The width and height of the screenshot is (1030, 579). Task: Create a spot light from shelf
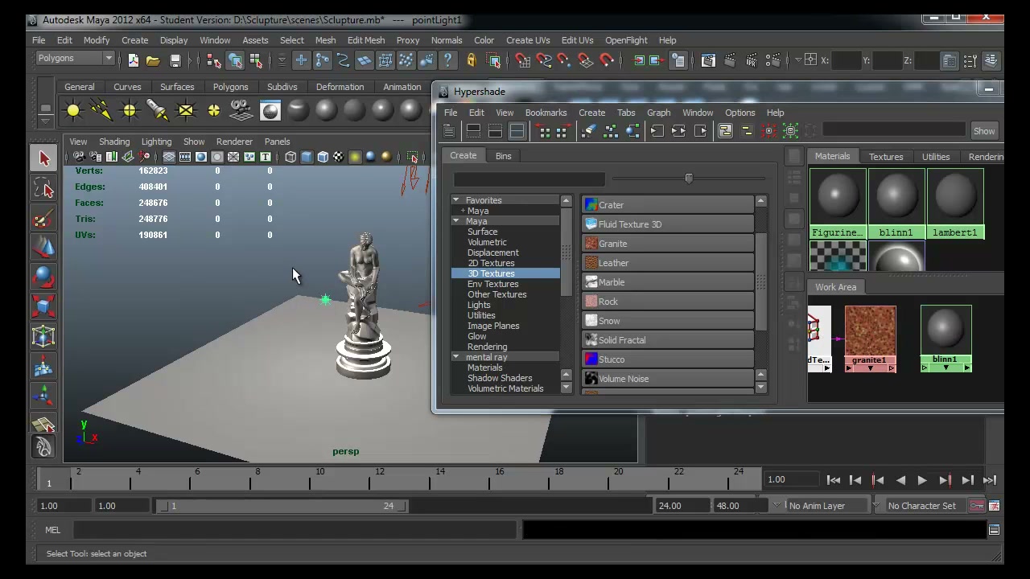point(158,110)
